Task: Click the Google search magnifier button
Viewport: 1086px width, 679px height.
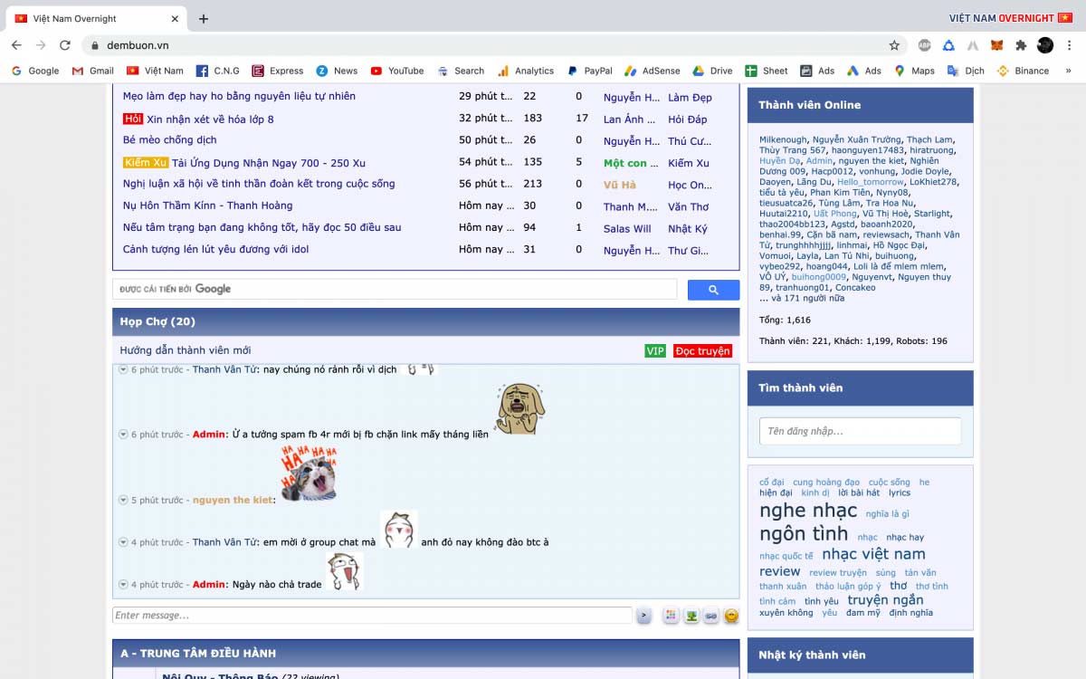Action: 713,290
